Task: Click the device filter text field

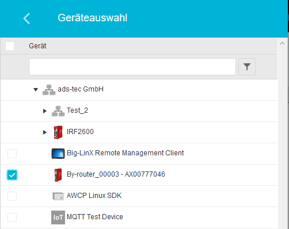Action: pyautogui.click(x=132, y=67)
